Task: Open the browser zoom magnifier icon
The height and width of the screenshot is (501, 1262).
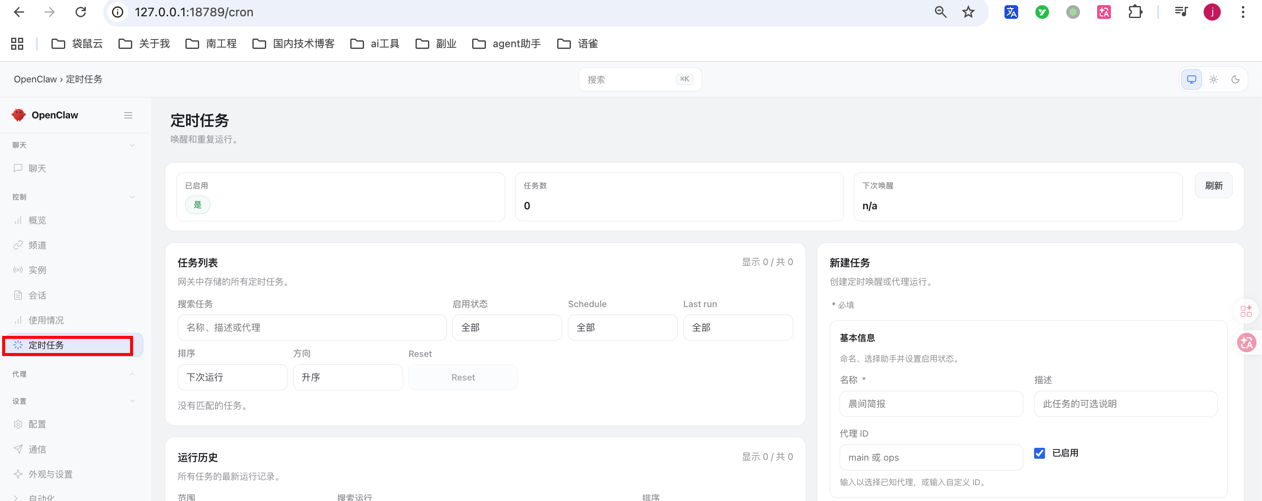Action: click(x=940, y=12)
